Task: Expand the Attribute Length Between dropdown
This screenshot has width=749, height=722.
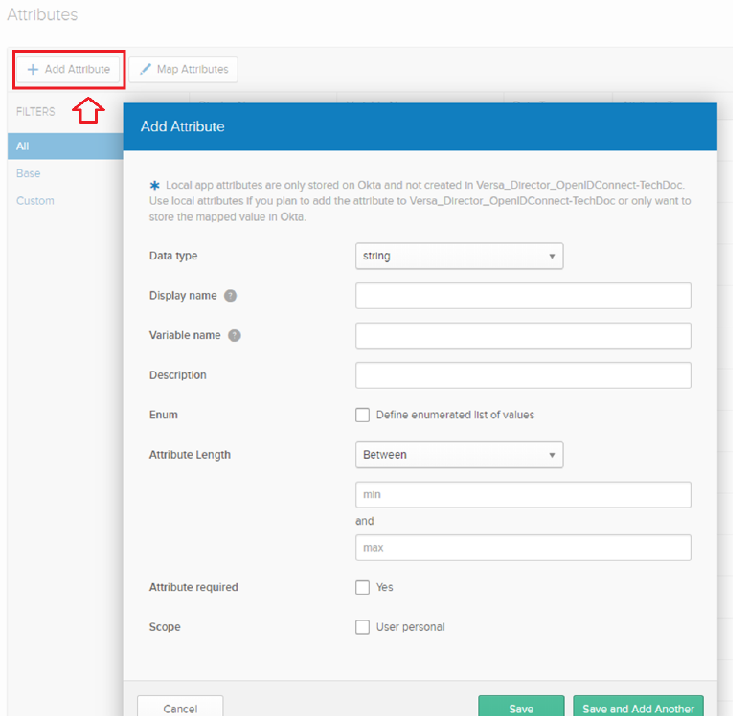Action: (459, 455)
